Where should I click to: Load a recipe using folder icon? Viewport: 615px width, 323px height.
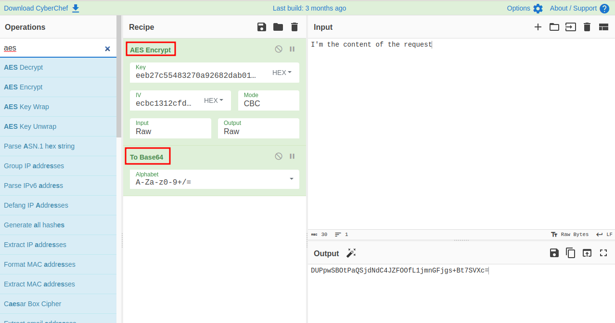pyautogui.click(x=278, y=27)
